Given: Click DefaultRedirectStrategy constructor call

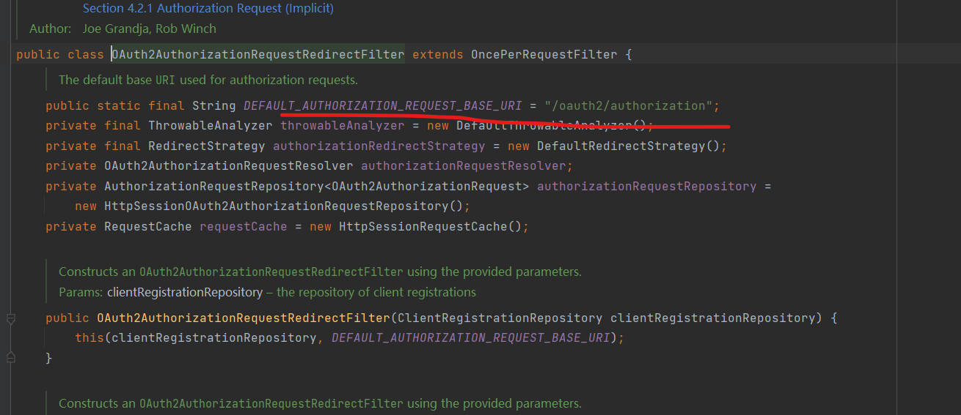Looking at the screenshot, I should coord(621,146).
